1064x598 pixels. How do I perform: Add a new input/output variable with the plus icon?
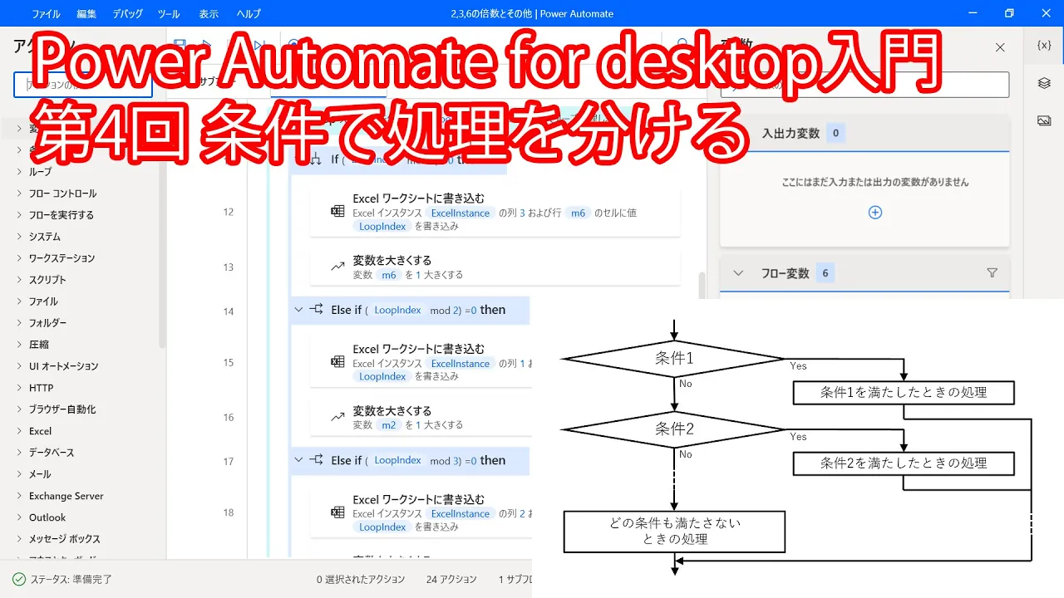click(x=874, y=212)
